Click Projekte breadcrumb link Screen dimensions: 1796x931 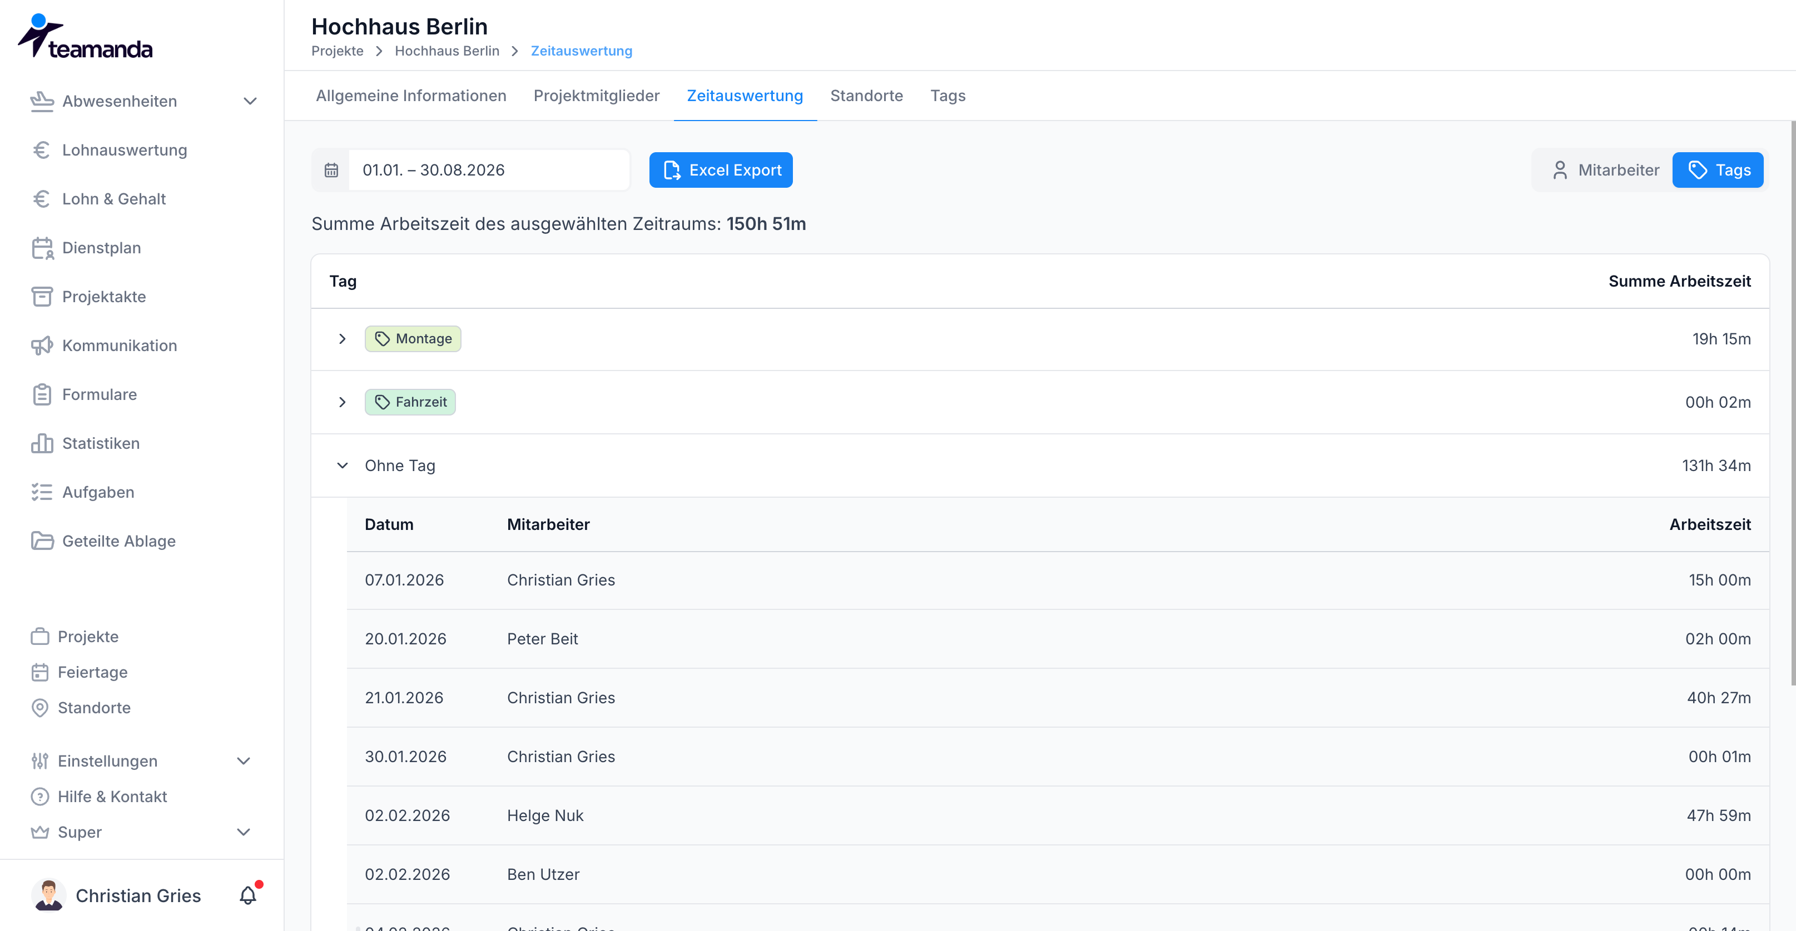338,51
